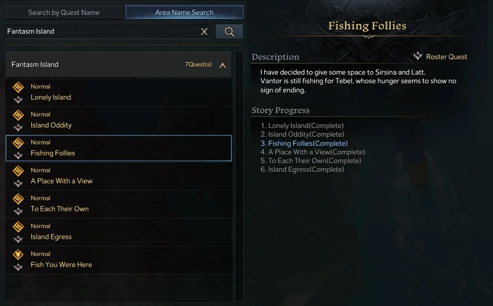
Task: Click the Fantasm Island group header row
Action: 119,64
